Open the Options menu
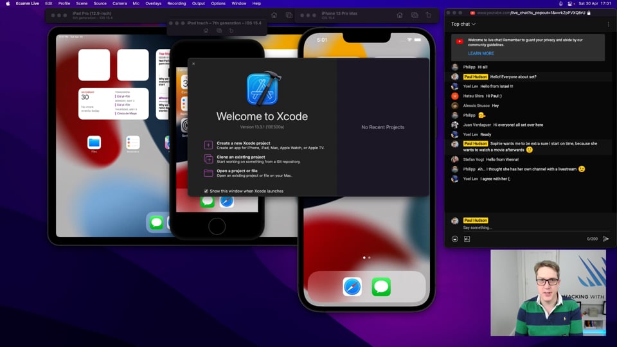This screenshot has width=617, height=347. [x=218, y=4]
